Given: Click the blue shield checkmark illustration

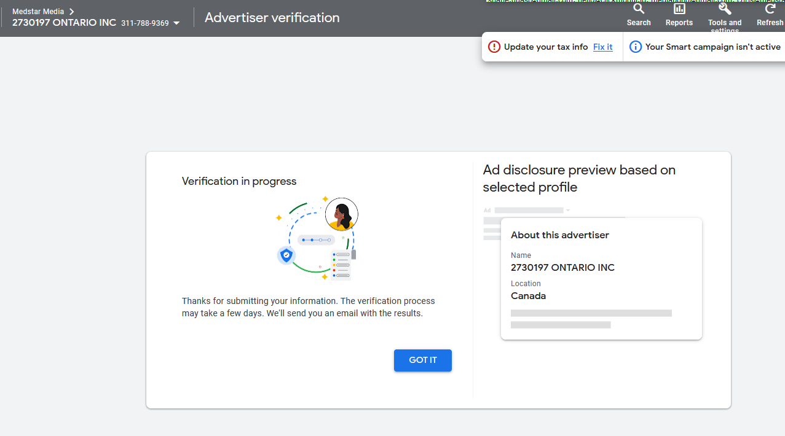Looking at the screenshot, I should tap(286, 255).
